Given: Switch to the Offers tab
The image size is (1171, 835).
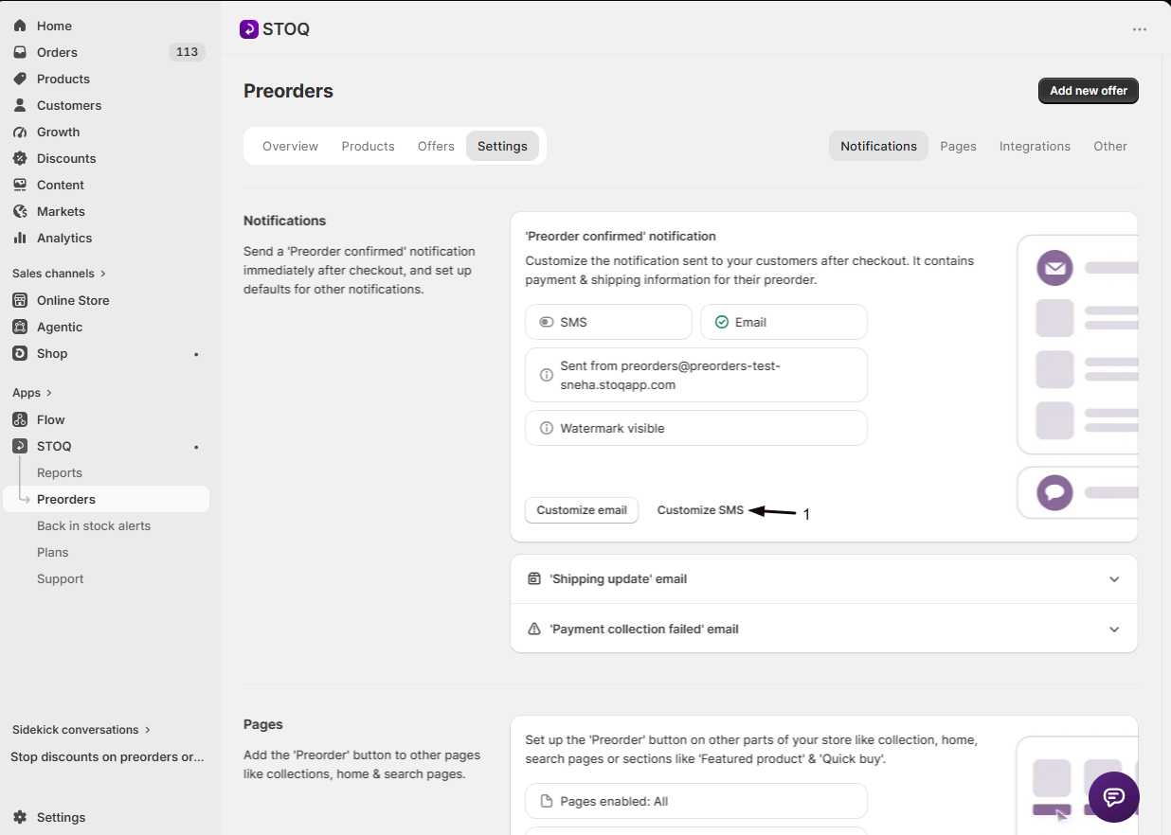Looking at the screenshot, I should pyautogui.click(x=436, y=146).
